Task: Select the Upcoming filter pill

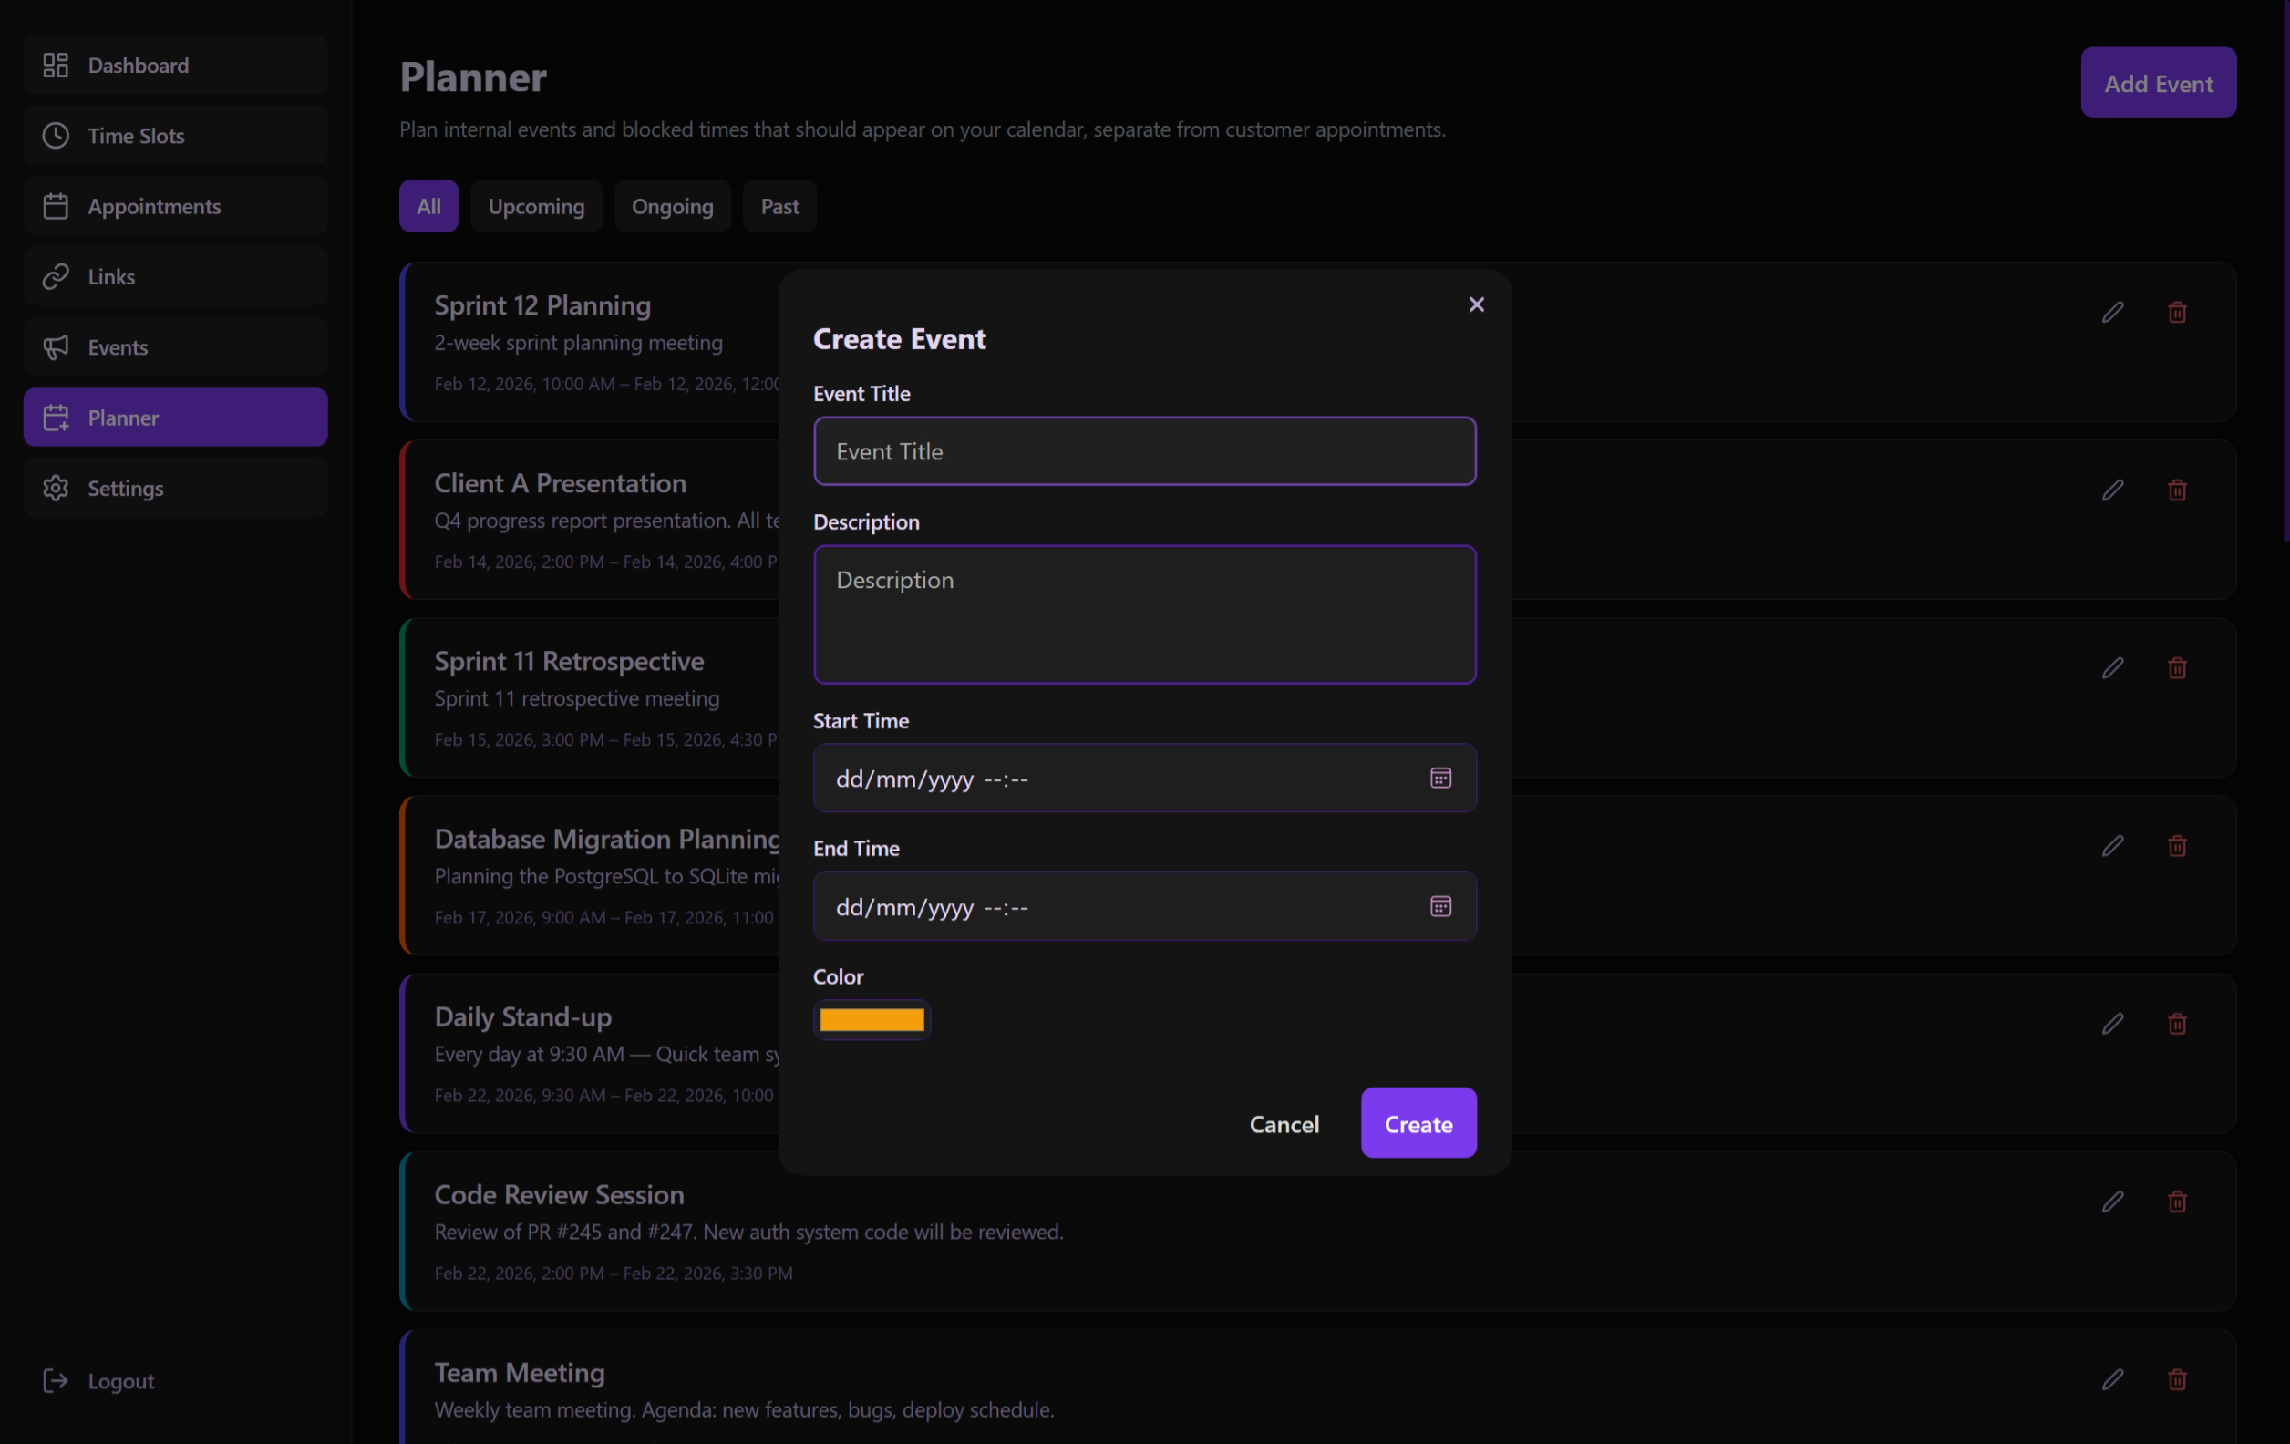Action: (535, 205)
